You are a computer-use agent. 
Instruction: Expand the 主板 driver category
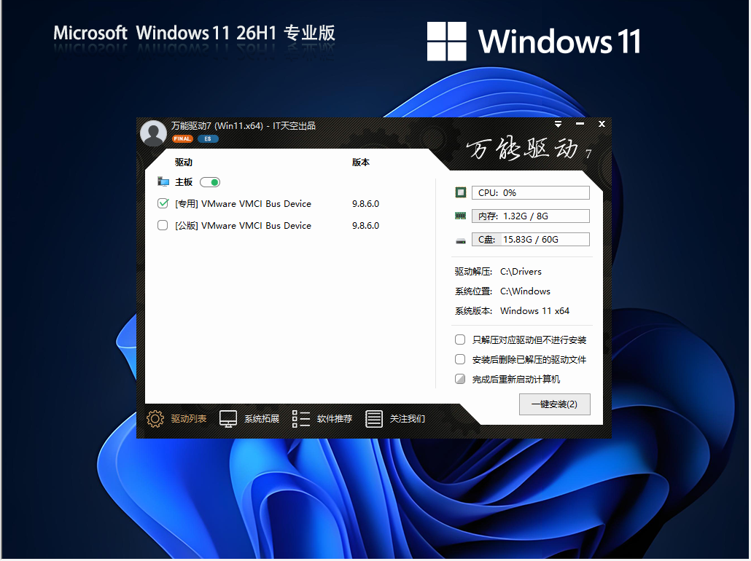click(184, 182)
